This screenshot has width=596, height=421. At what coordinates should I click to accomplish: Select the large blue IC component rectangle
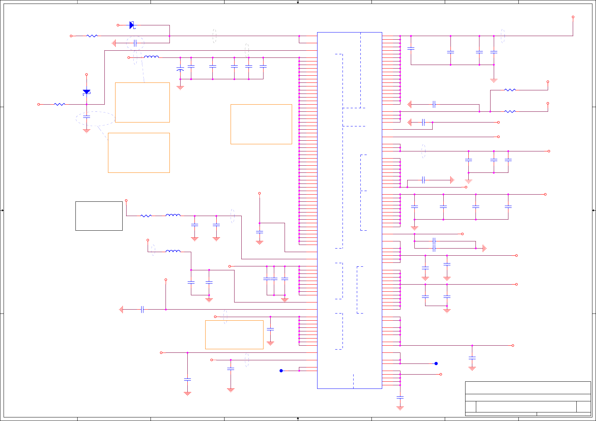pyautogui.click(x=349, y=210)
